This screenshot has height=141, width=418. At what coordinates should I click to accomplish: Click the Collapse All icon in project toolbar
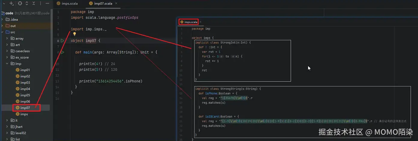[x=34, y=4]
